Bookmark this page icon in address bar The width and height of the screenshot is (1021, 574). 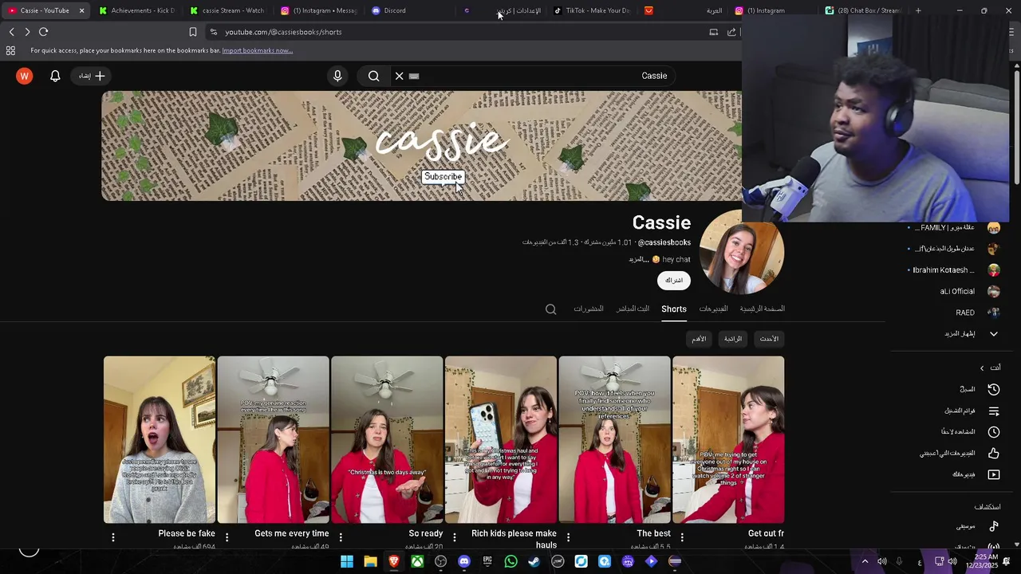tap(192, 32)
